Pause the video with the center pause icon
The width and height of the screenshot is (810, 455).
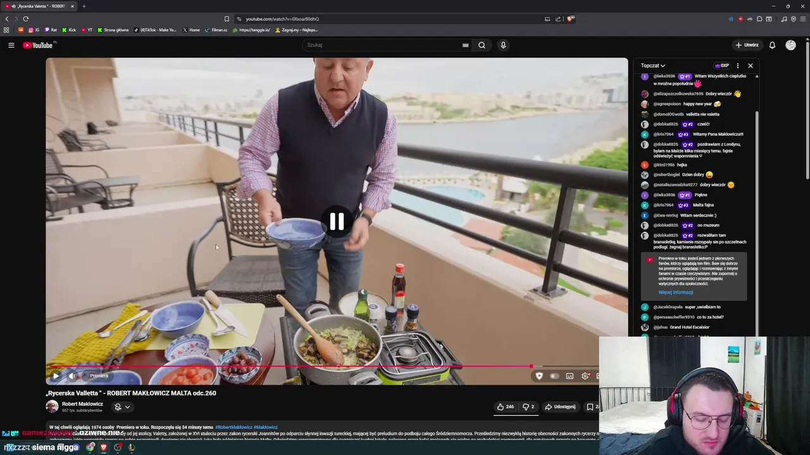click(x=337, y=221)
